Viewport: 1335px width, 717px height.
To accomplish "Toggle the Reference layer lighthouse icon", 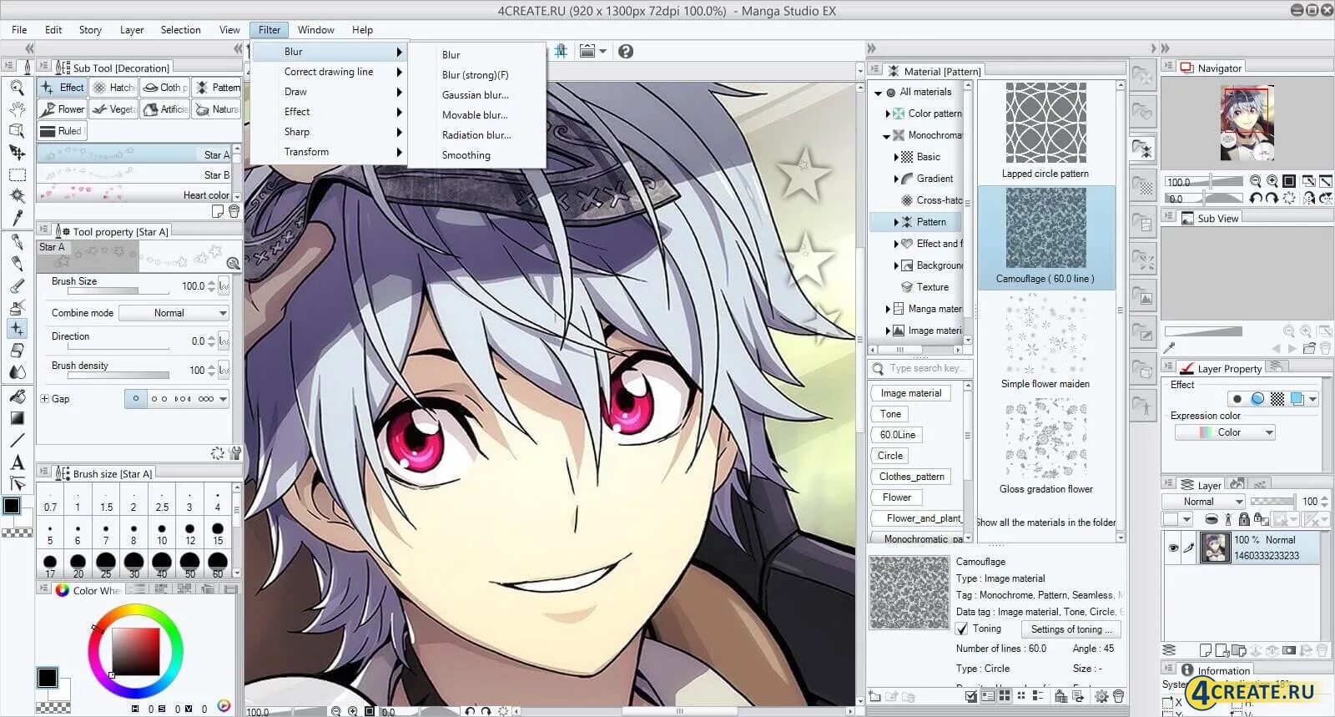I will tap(1227, 519).
